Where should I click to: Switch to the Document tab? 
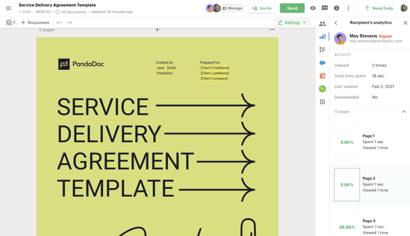point(35,22)
